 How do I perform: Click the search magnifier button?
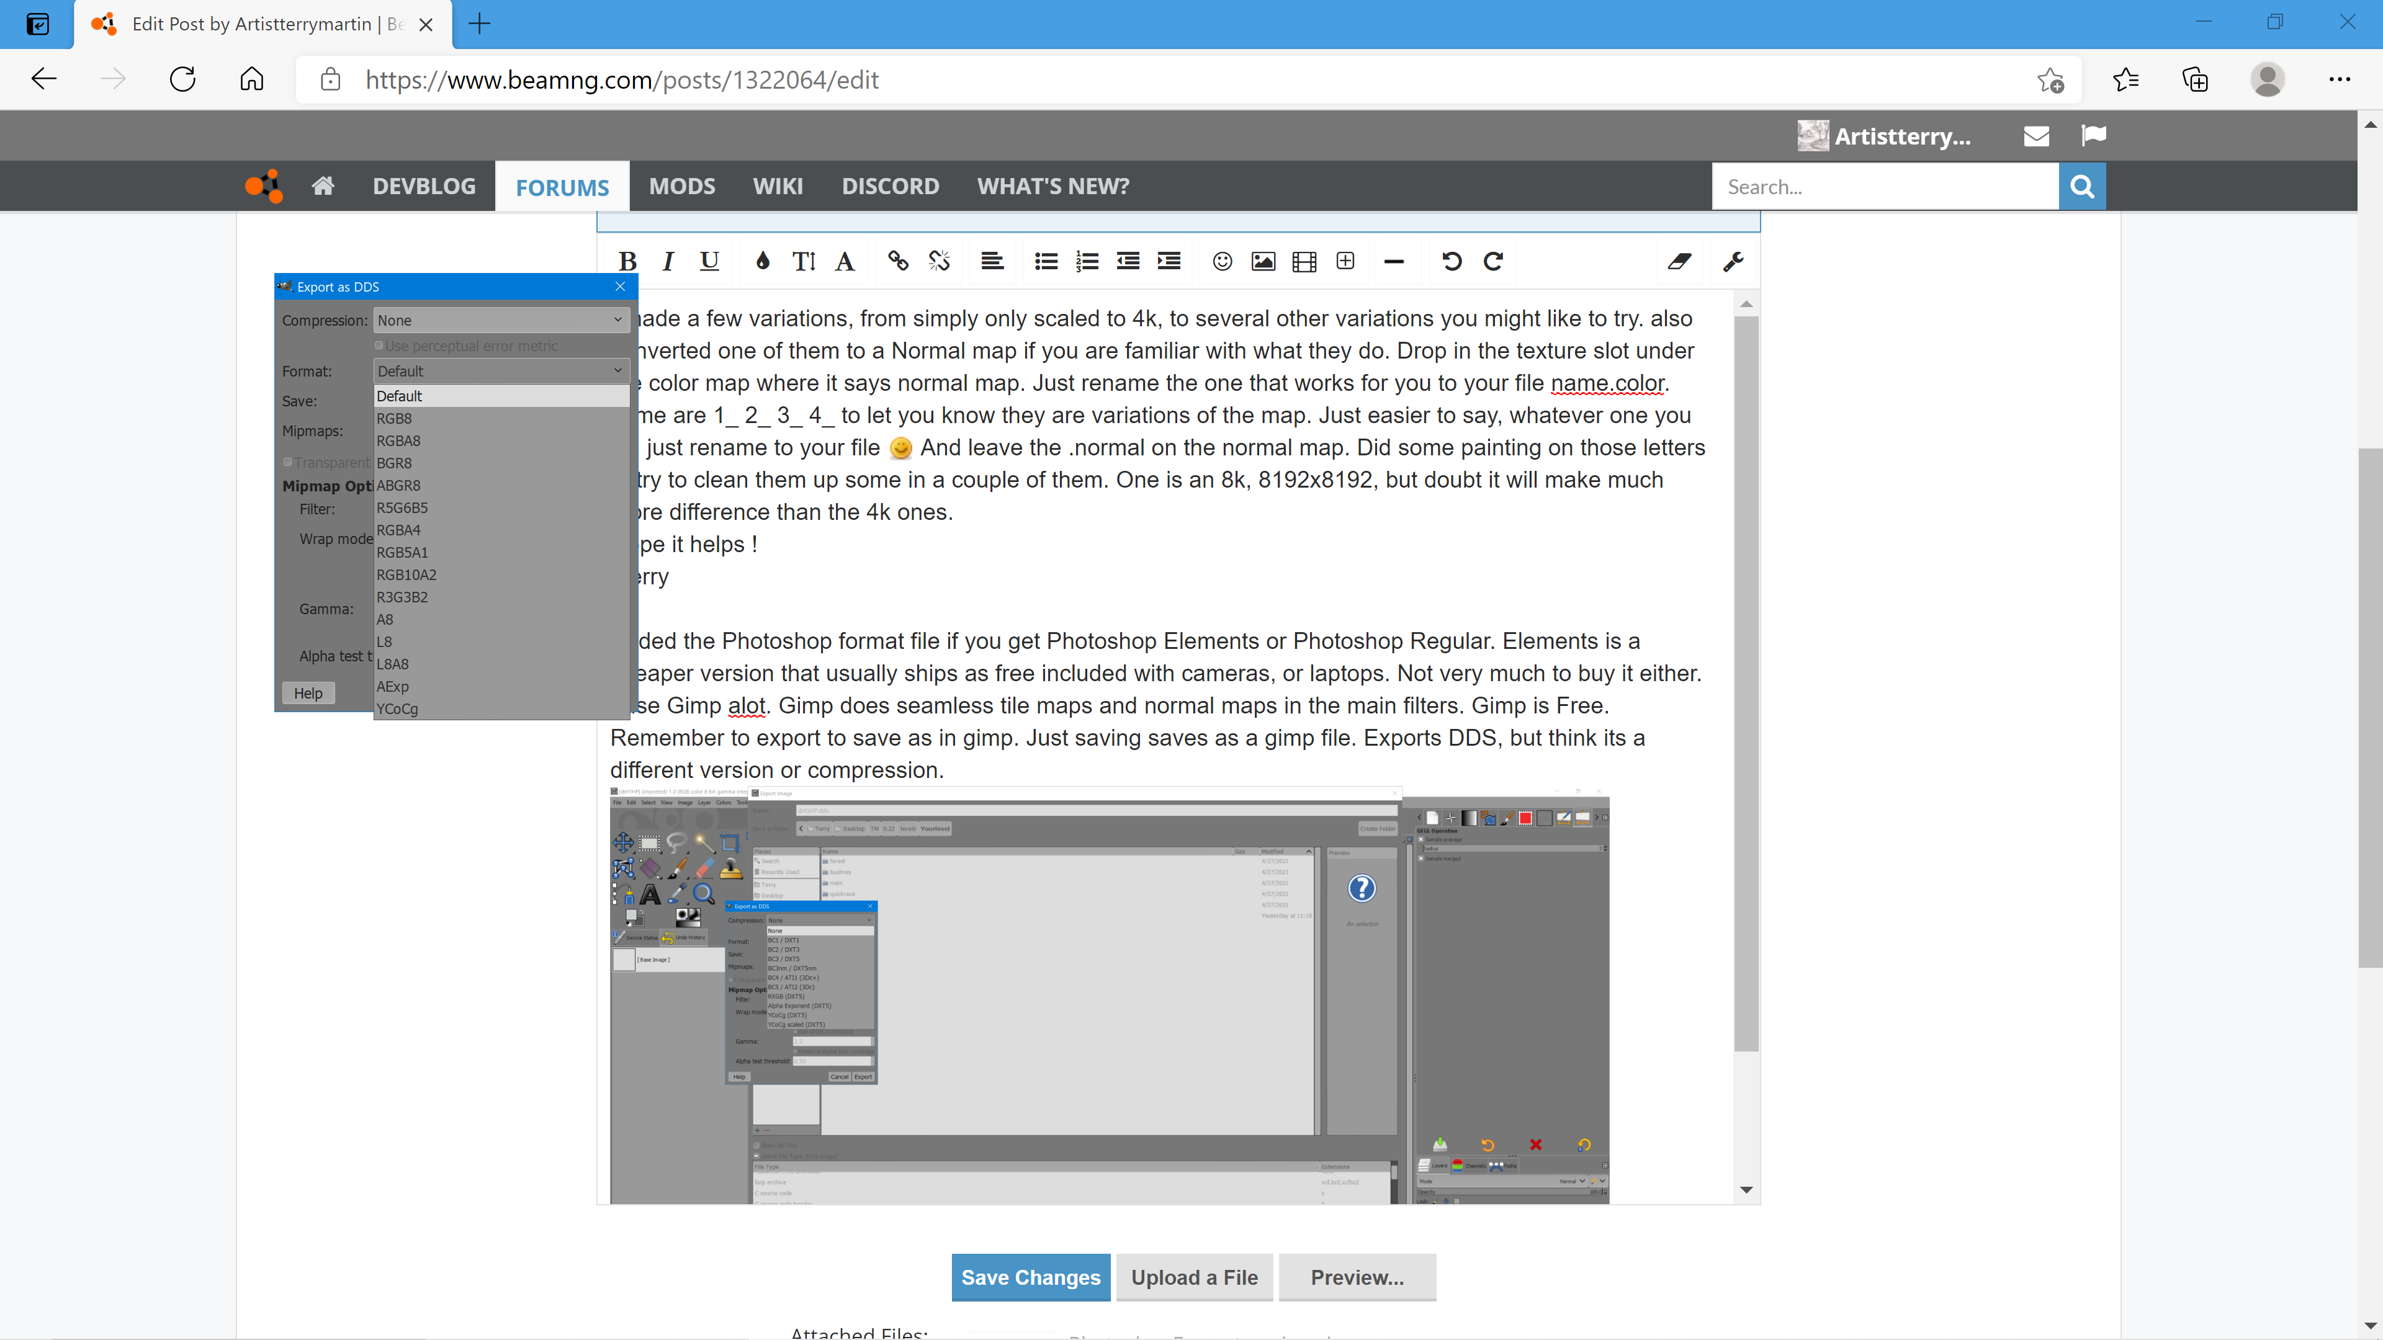click(x=2081, y=187)
